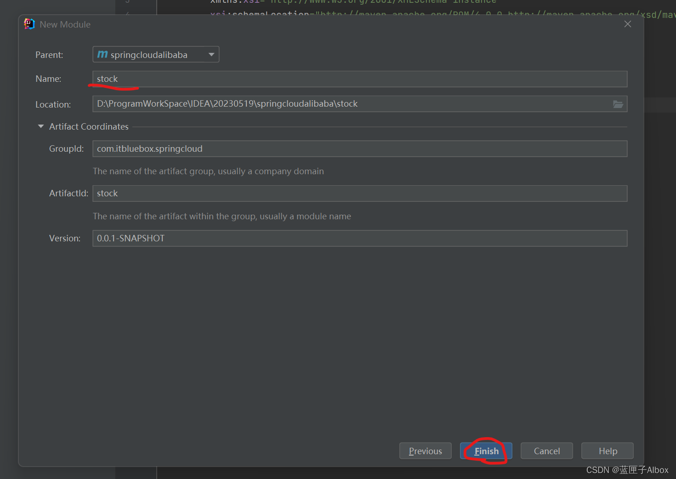676x479 pixels.
Task: Click the Maven 'm' icon in Parent dropdown
Action: (x=102, y=54)
